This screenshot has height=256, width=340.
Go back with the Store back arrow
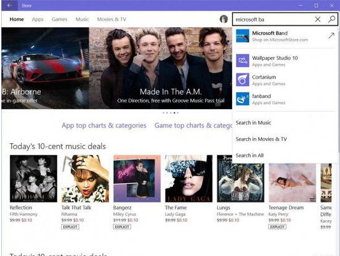click(x=9, y=6)
